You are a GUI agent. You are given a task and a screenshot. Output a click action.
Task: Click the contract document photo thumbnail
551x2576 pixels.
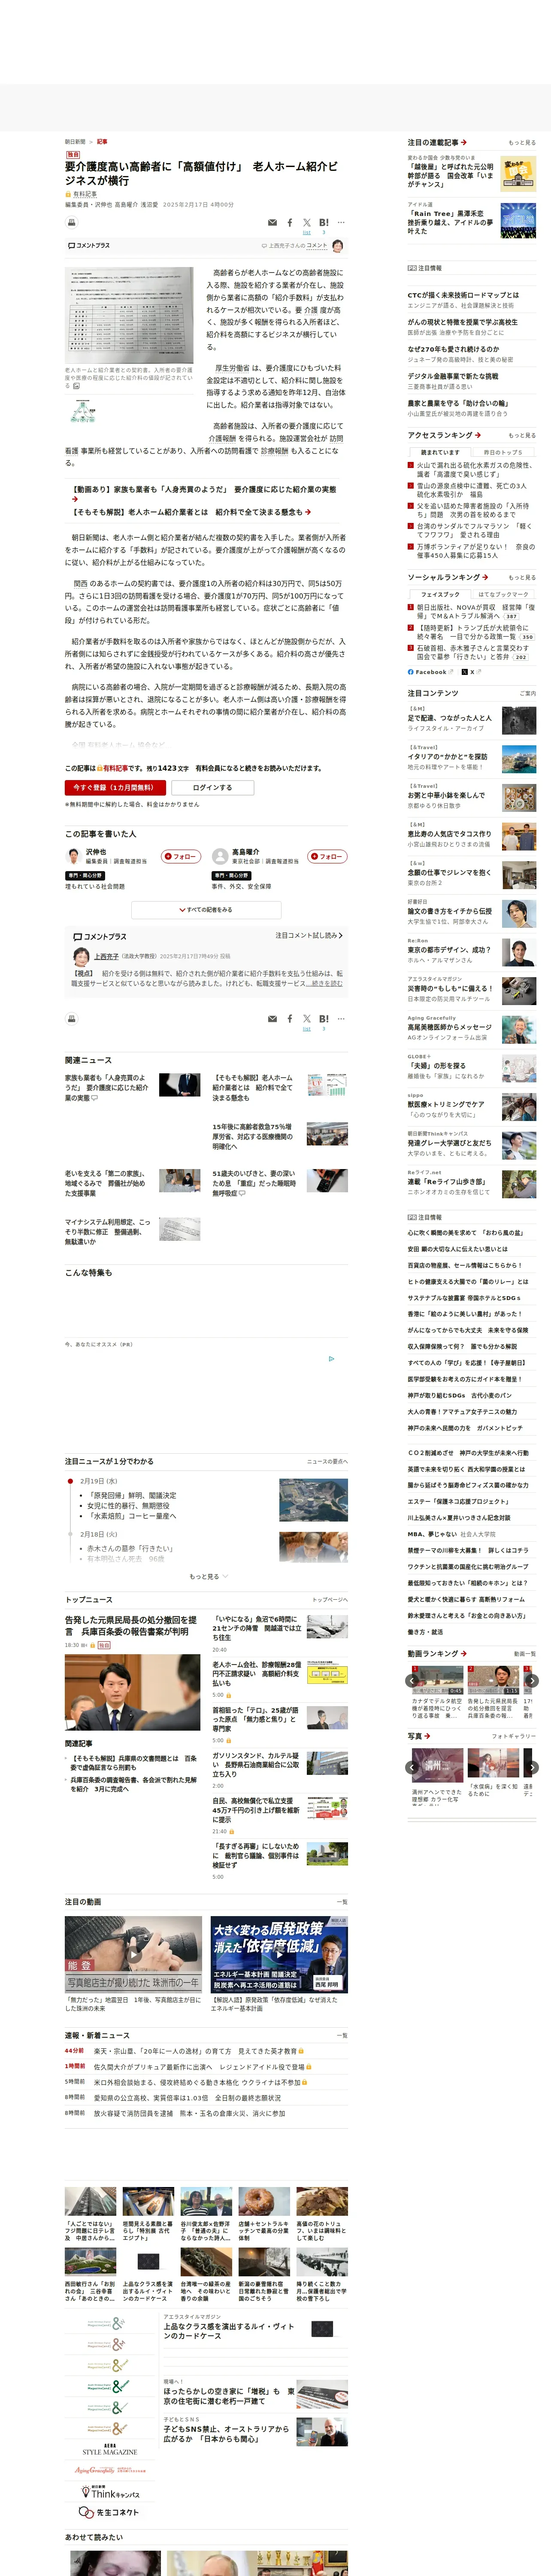tap(130, 315)
